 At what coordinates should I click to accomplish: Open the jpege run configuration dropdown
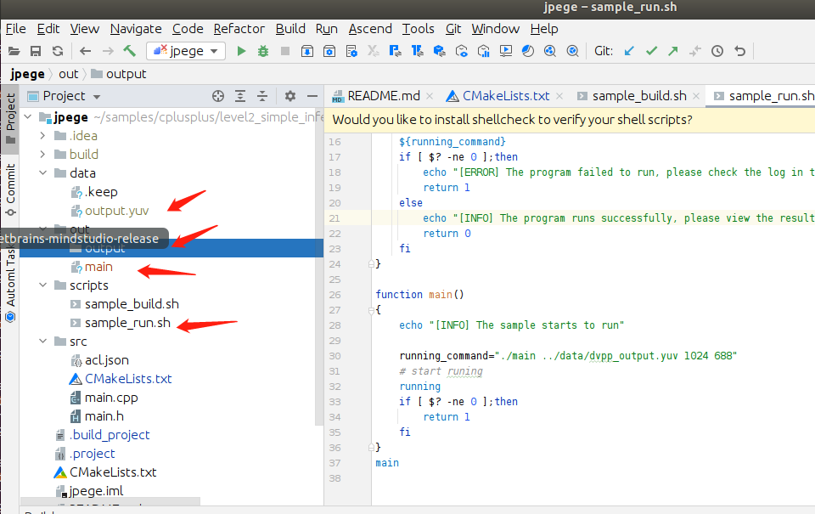point(186,51)
